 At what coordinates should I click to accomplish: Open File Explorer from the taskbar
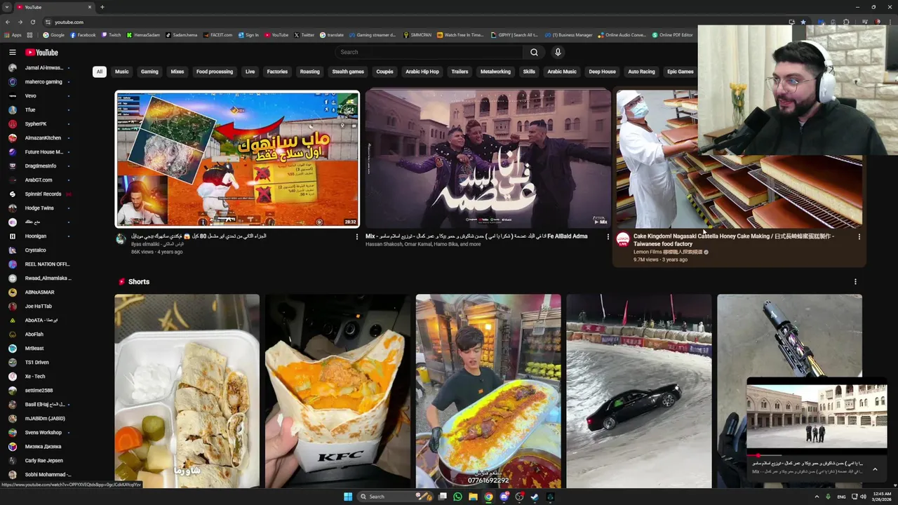click(473, 497)
